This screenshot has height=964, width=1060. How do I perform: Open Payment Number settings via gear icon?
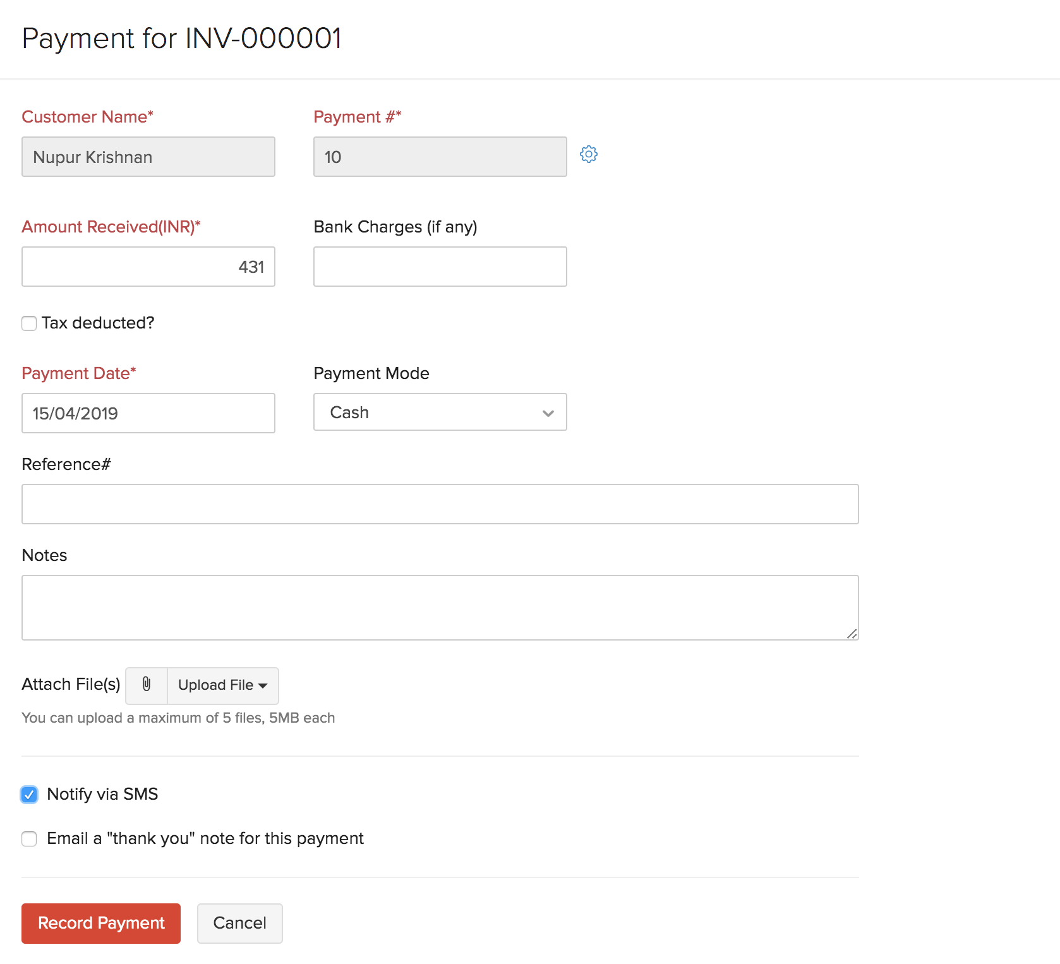tap(588, 154)
